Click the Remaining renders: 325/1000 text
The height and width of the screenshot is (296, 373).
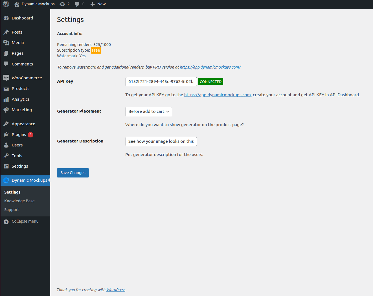[x=84, y=45]
